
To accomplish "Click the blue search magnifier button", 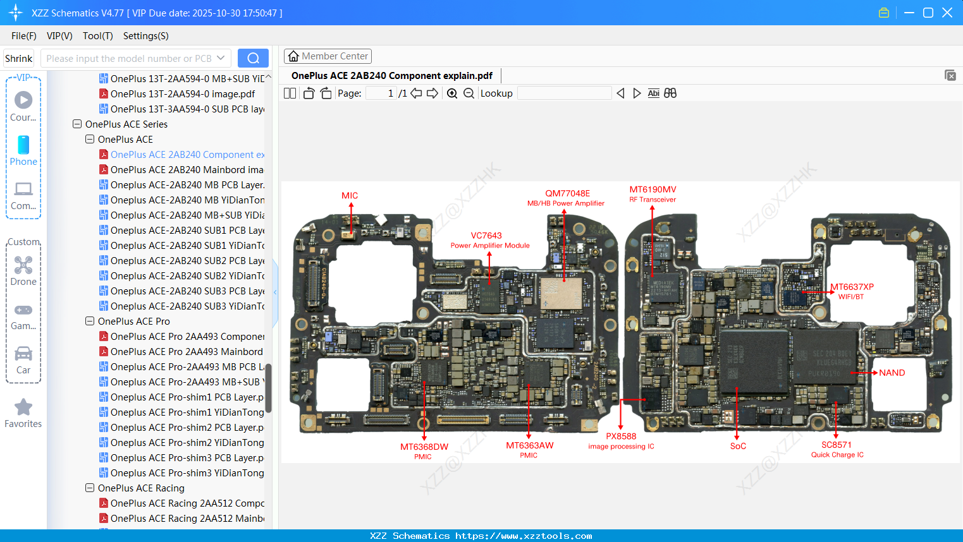I will click(253, 57).
